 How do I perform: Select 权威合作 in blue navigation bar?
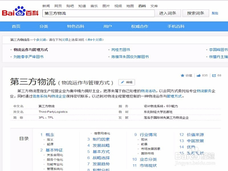point(140,26)
